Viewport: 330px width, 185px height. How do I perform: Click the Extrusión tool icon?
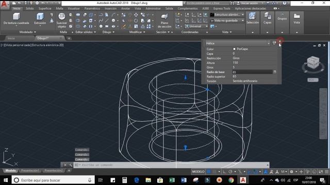click(x=40, y=16)
